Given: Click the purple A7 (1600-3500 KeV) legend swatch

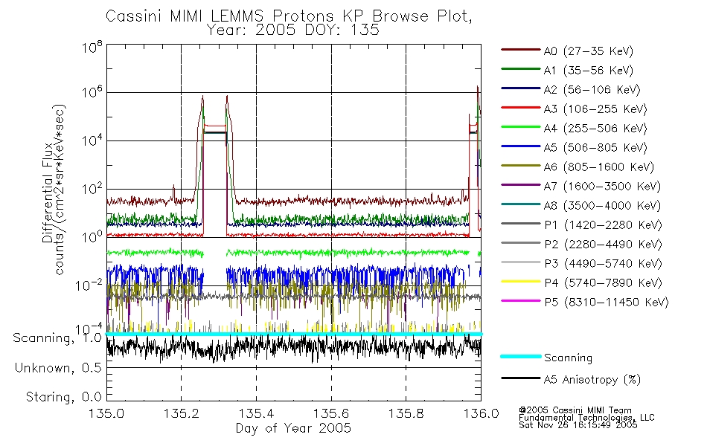Looking at the screenshot, I should [521, 185].
